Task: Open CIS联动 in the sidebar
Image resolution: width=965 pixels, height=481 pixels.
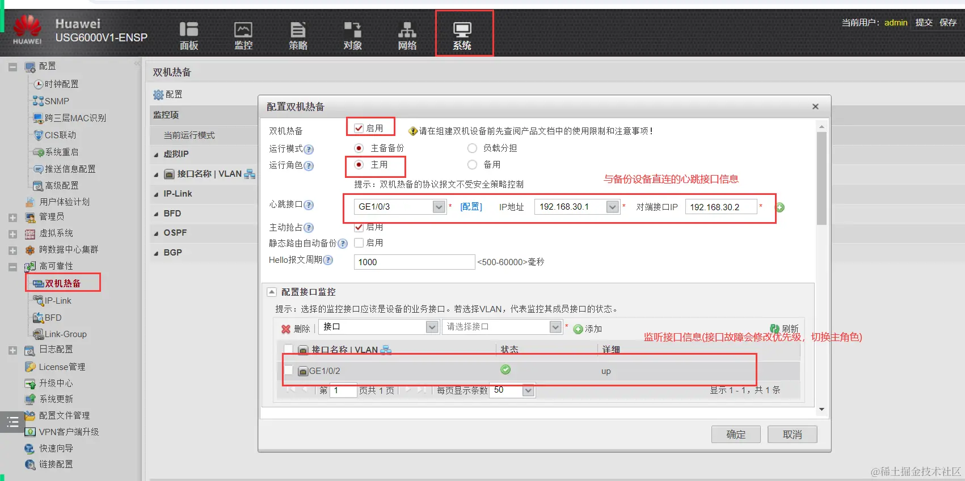Action: (x=60, y=135)
